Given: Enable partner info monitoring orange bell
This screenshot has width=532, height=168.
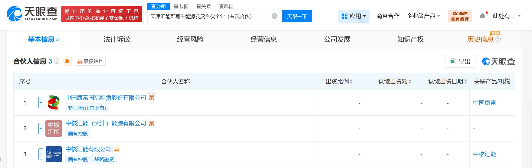Looking at the screenshot, I should pos(67,61).
